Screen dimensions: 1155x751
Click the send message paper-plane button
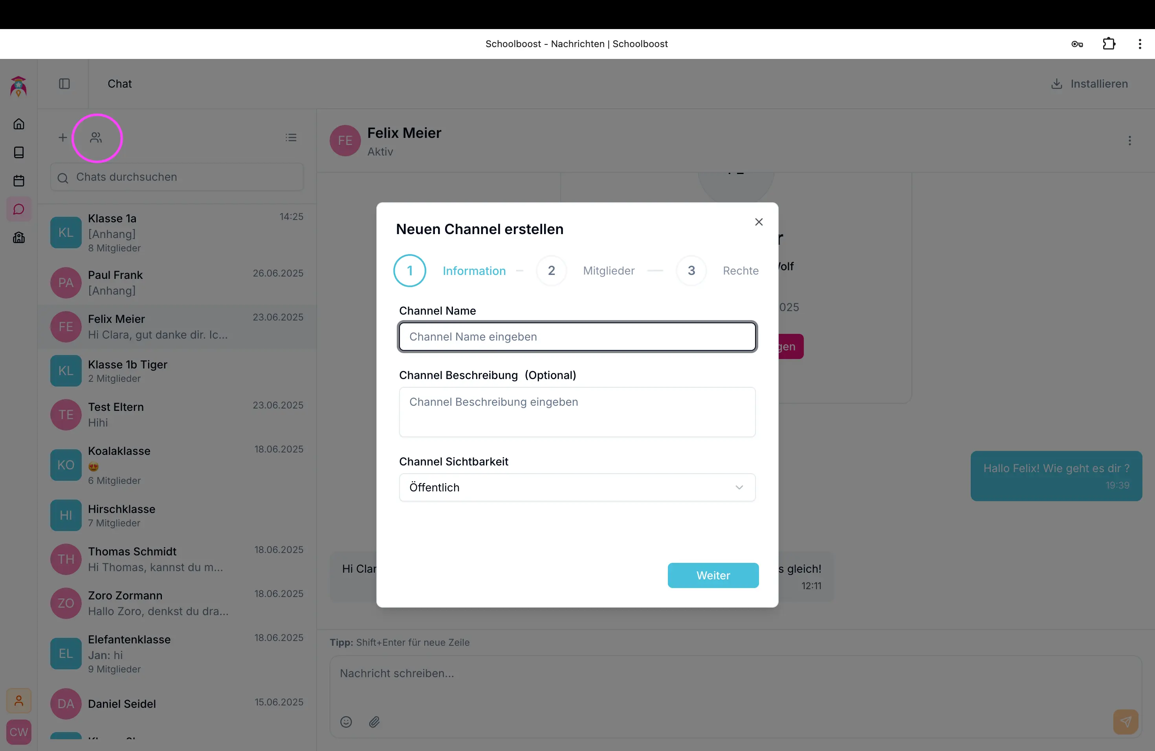pyautogui.click(x=1126, y=722)
